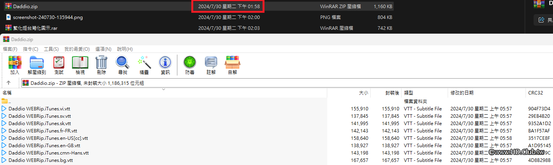Click the sort indicator chevron above 名稱 column
Image resolution: width=553 pixels, height=165 pixels.
163,89
